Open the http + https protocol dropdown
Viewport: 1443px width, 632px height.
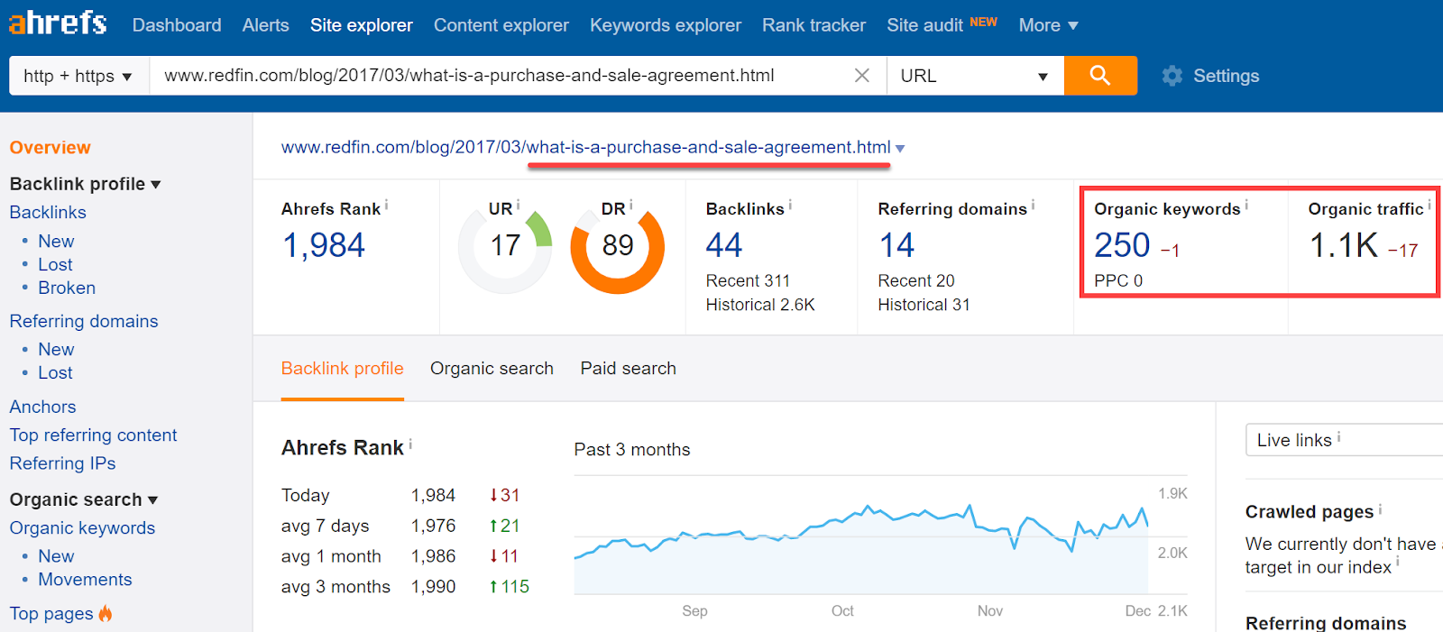click(x=78, y=76)
